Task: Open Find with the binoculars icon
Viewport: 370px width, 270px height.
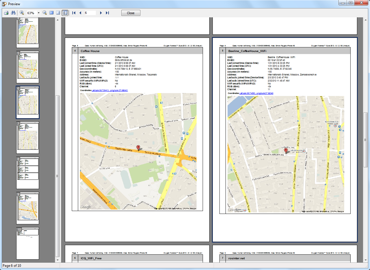Action: (x=13, y=13)
